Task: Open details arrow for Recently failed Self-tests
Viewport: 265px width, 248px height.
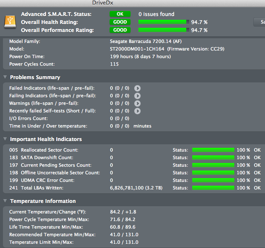Action: (x=137, y=111)
